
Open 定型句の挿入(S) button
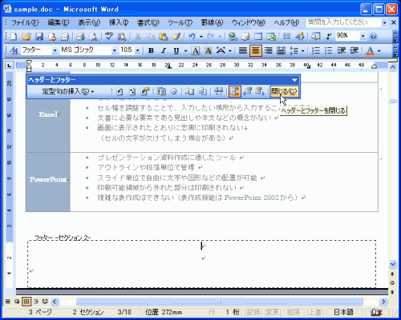[68, 91]
